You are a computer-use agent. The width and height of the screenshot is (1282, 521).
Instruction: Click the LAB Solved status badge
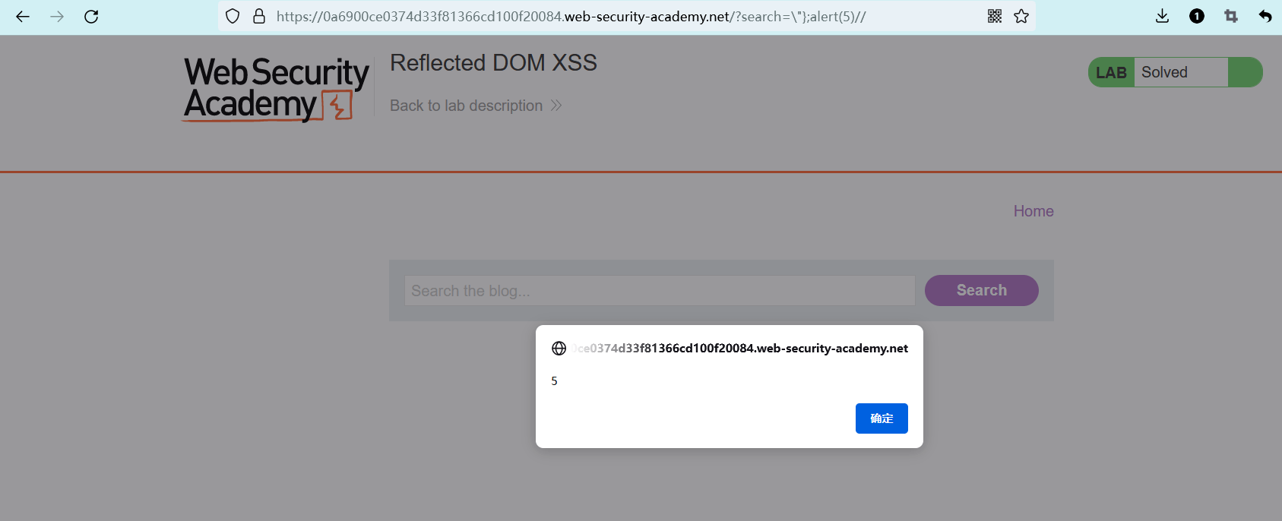point(1174,72)
